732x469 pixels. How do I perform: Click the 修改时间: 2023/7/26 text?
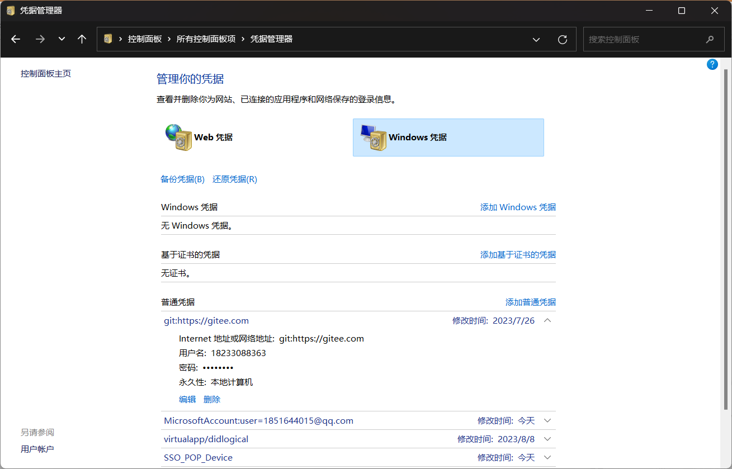[x=493, y=321]
